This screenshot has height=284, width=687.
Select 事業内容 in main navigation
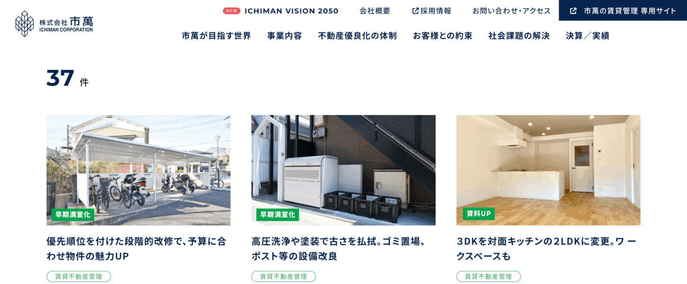pos(284,35)
